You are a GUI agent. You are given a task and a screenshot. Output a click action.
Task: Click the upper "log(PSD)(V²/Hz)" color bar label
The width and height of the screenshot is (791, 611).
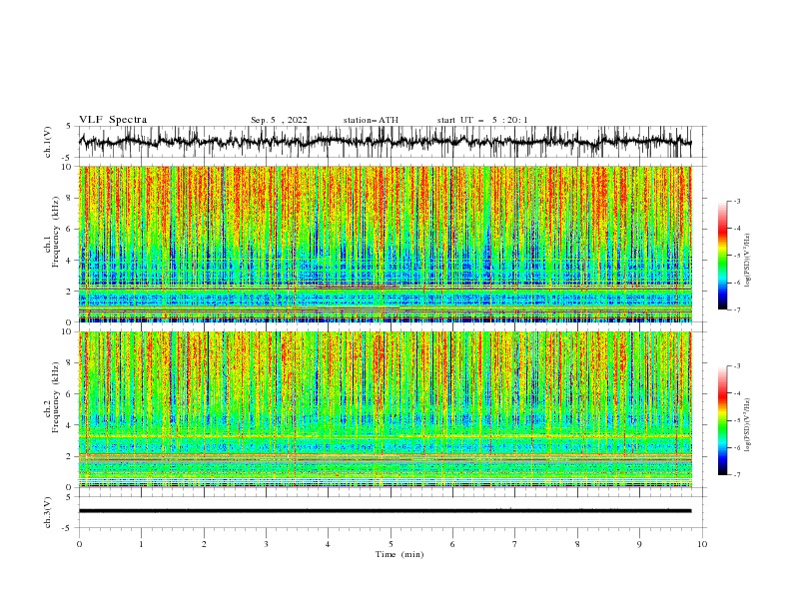click(747, 261)
